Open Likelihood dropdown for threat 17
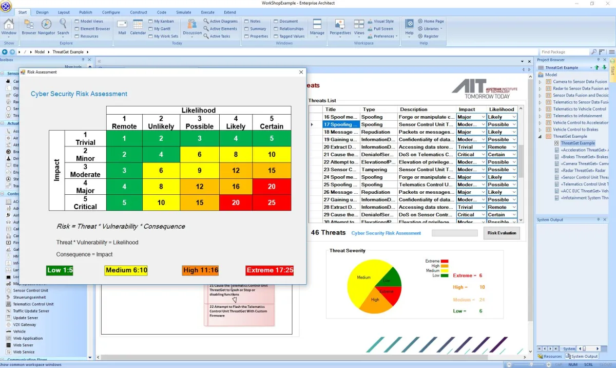Viewport: 616px width, 368px height. coord(513,124)
